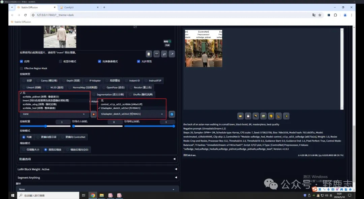This screenshot has width=364, height=199.
Task: Send output image to img2img tab
Action: point(263,116)
